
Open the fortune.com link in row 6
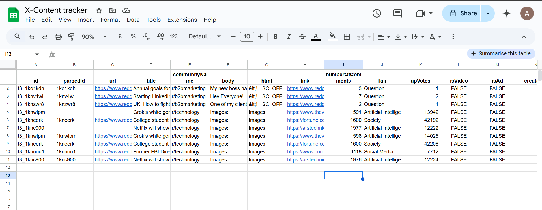306,120
